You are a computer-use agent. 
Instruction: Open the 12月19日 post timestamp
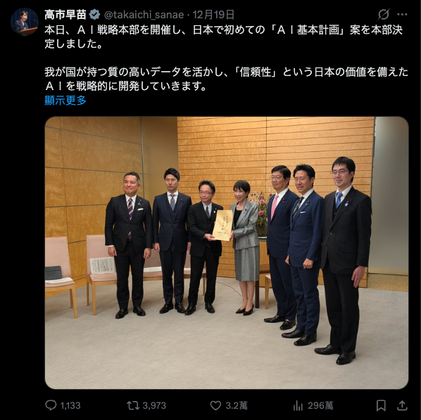coord(213,15)
